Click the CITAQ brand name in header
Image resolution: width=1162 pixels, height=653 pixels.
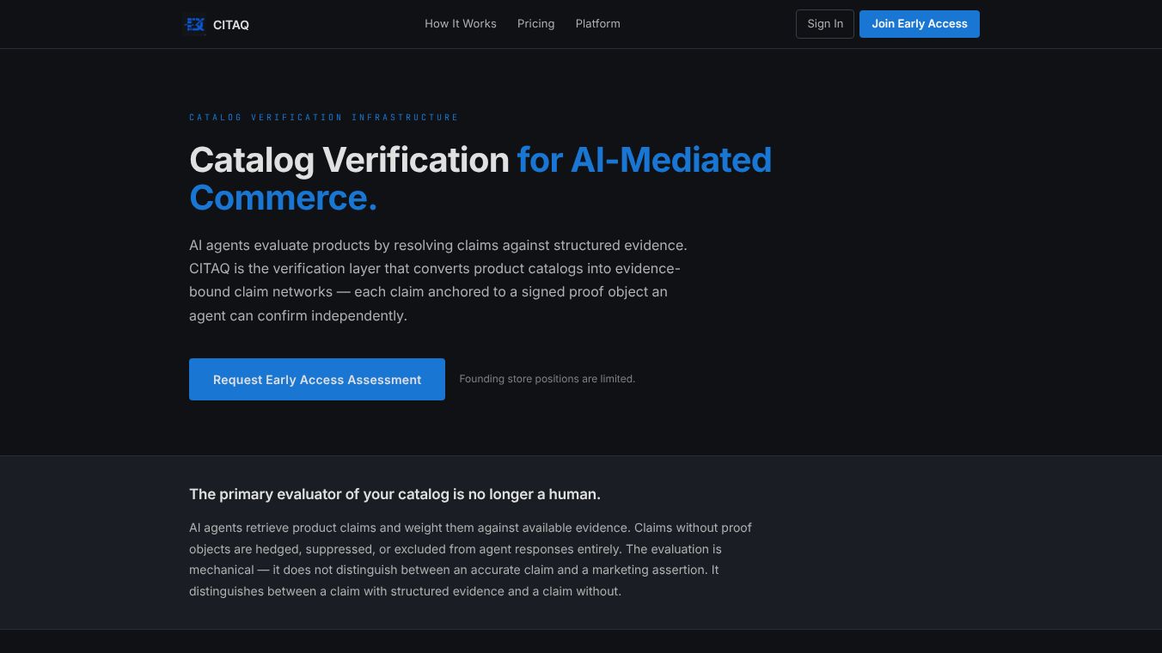tap(231, 25)
